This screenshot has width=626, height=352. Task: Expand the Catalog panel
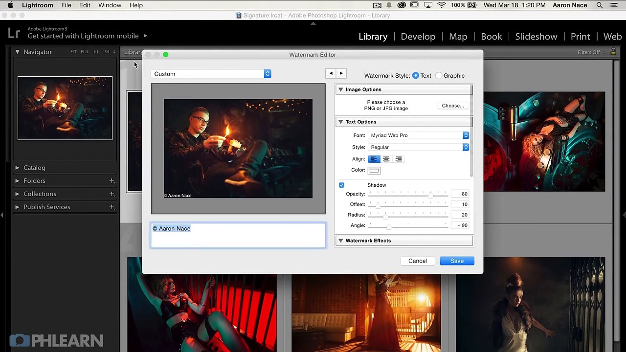click(17, 168)
